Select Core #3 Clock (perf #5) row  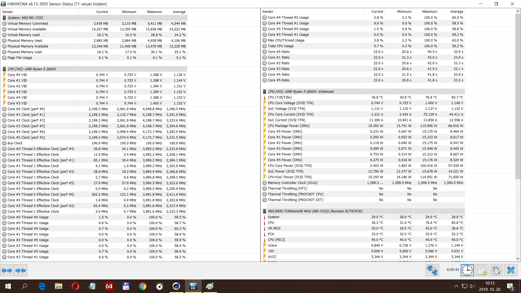click(94, 126)
